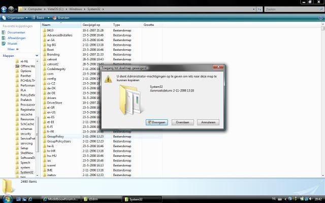
Task: Open the Organiseren menu
Action: (15, 18)
